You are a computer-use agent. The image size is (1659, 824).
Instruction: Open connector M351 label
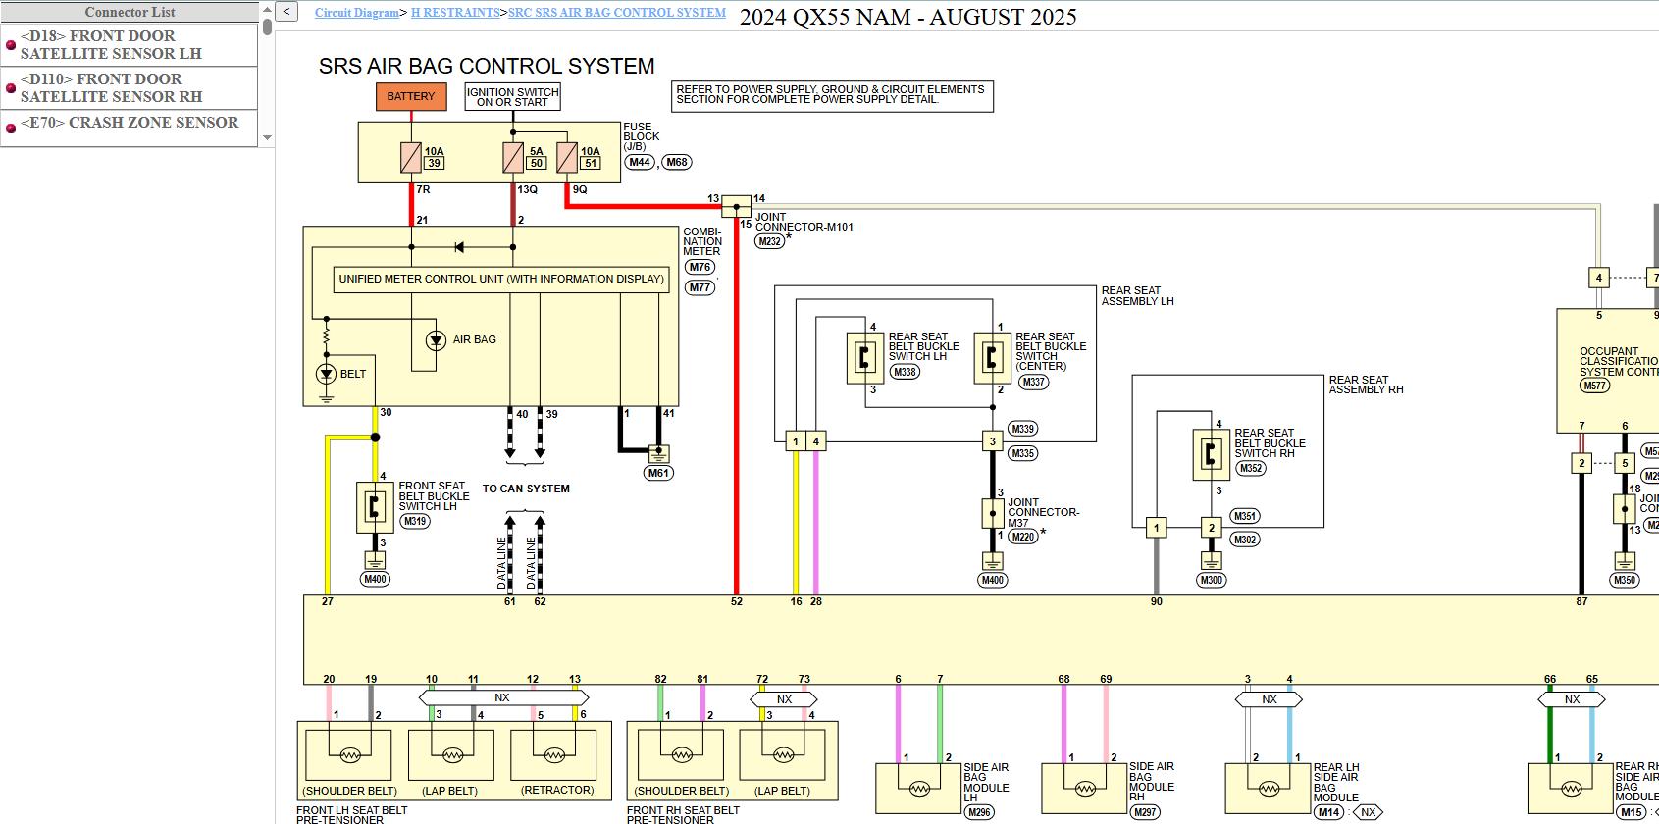pos(1245,516)
